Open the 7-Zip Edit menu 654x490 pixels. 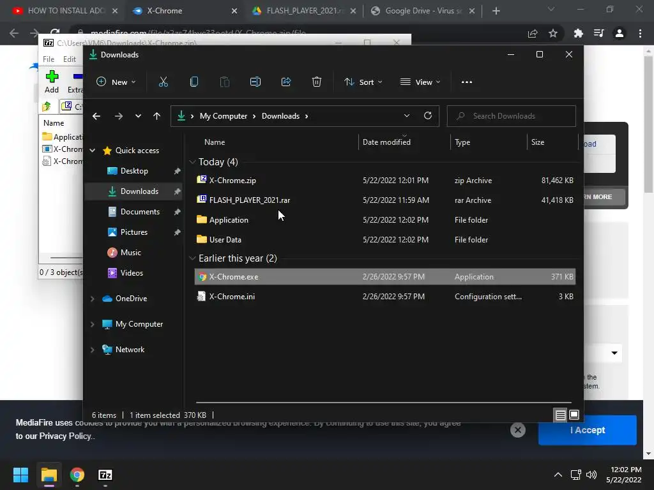coord(69,59)
